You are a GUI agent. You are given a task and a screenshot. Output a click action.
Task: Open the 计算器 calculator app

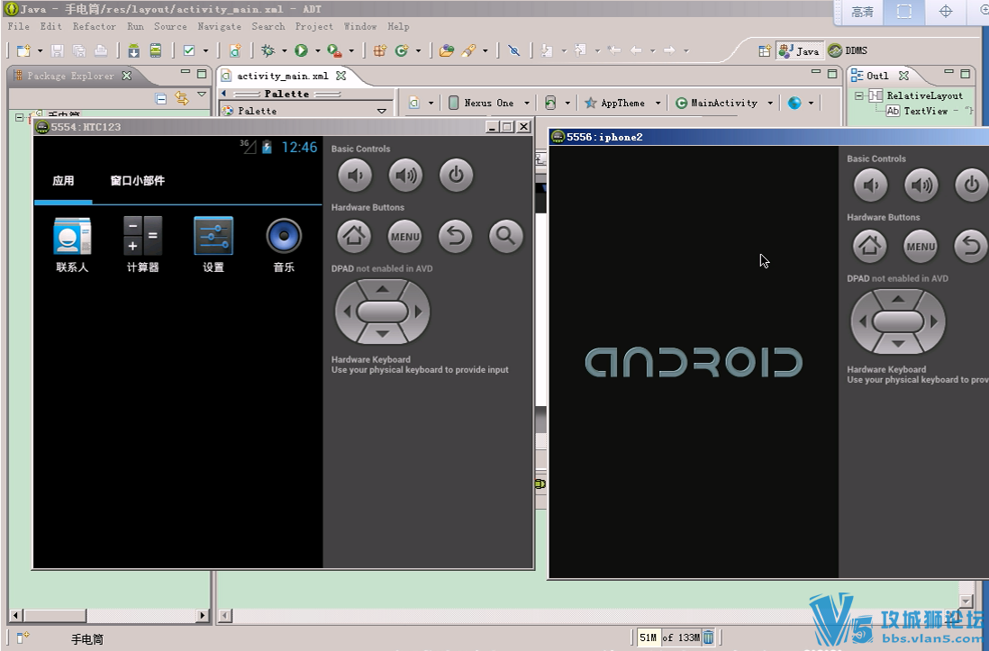coord(142,245)
